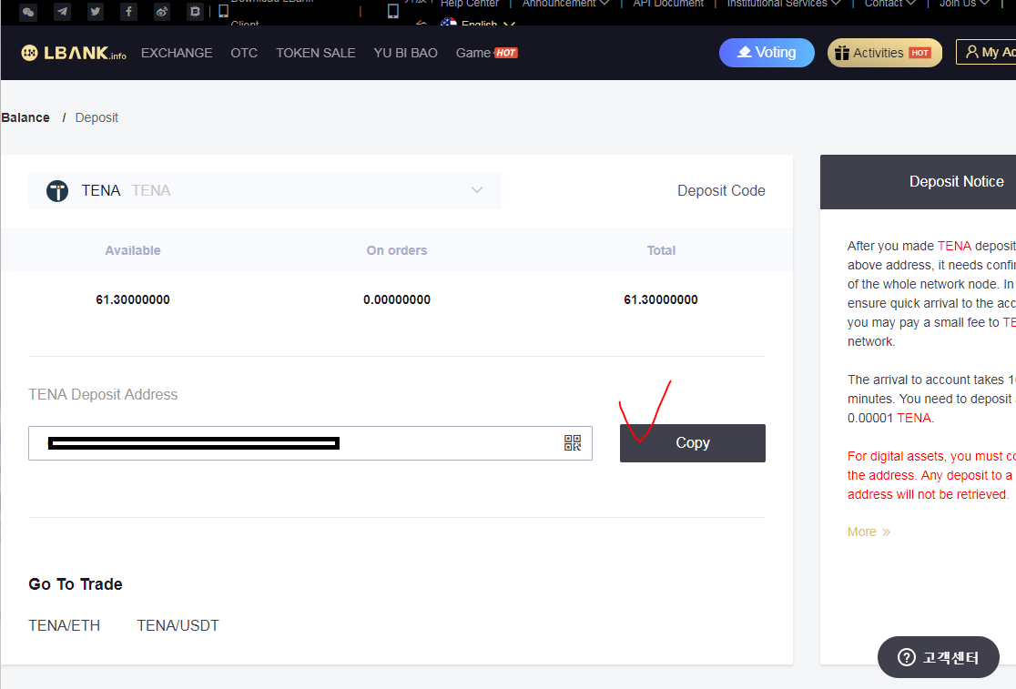Open the Game HOT menu item

pyautogui.click(x=487, y=53)
